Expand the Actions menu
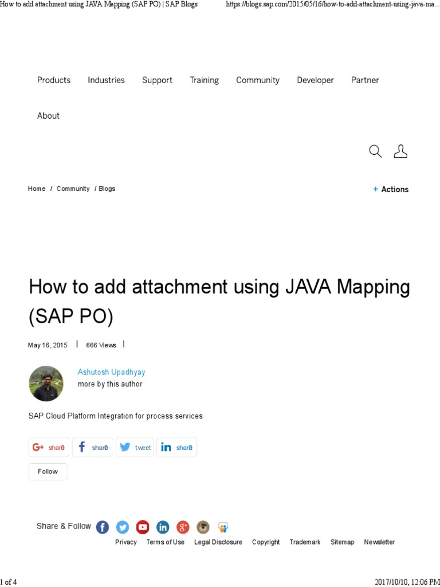 click(x=391, y=189)
